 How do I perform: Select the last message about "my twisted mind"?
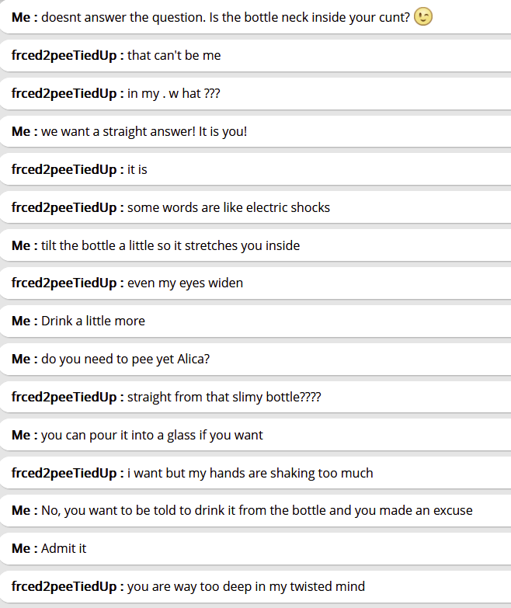245,586
